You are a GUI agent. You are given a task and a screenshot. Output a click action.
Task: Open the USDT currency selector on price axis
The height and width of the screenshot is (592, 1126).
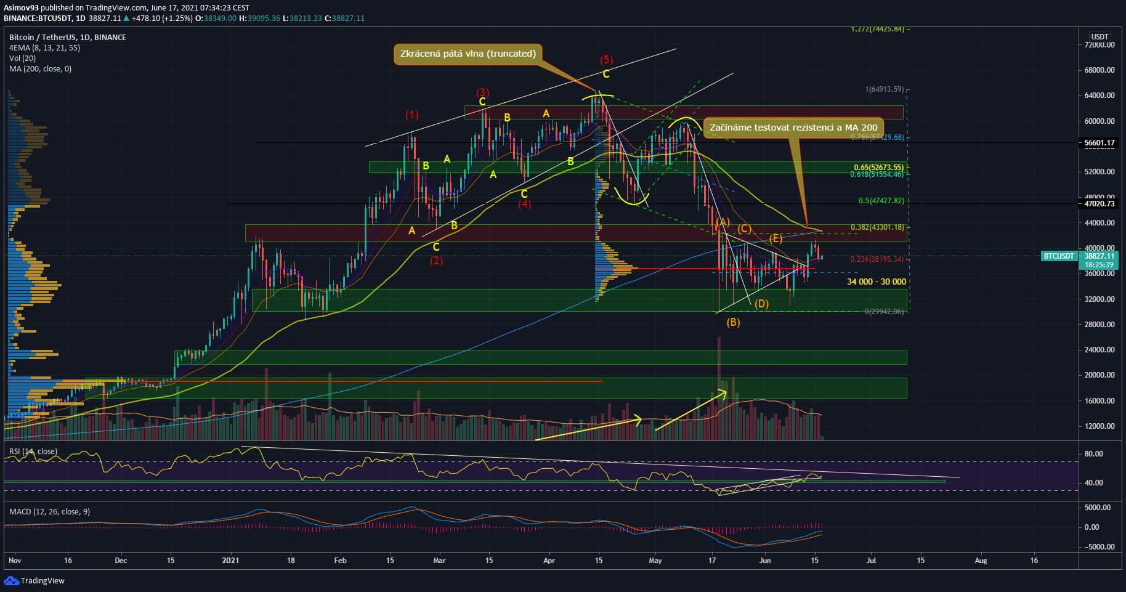[x=1100, y=37]
